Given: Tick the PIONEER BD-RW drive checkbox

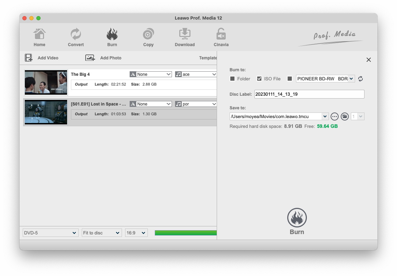Looking at the screenshot, I should click(289, 79).
